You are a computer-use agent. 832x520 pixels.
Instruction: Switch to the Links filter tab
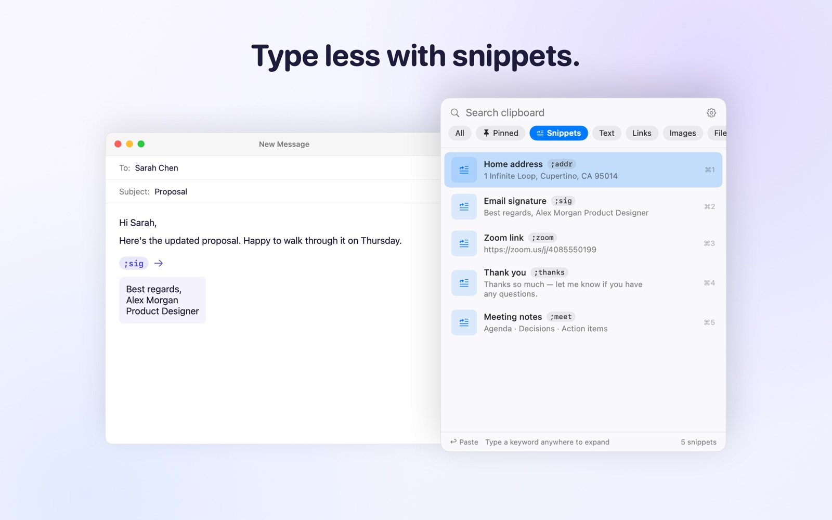[642, 133]
